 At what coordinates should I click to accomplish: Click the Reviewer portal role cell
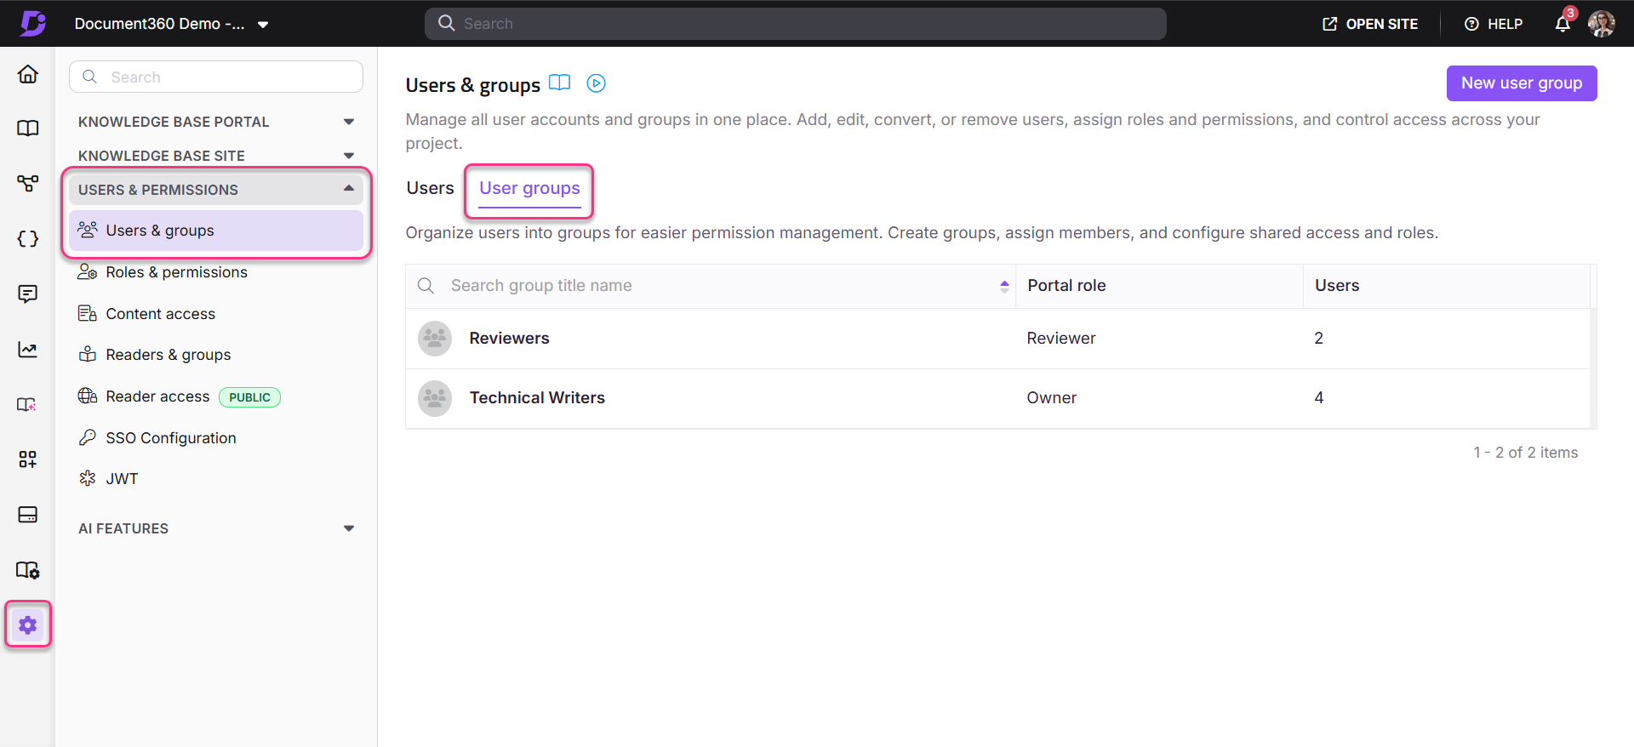point(1061,339)
